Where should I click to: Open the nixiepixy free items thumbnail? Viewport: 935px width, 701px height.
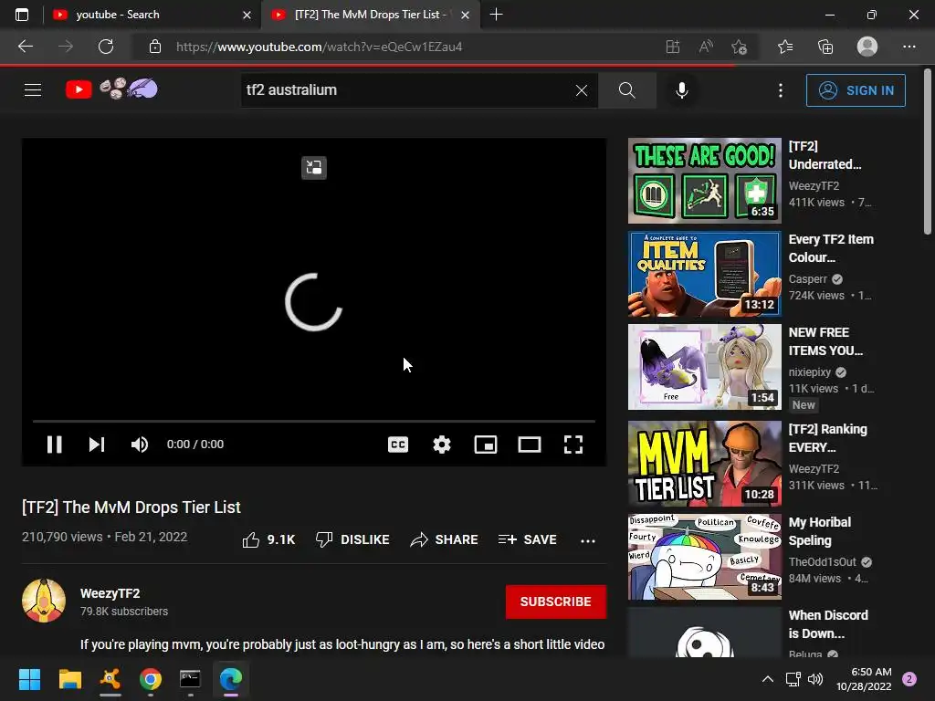[704, 367]
